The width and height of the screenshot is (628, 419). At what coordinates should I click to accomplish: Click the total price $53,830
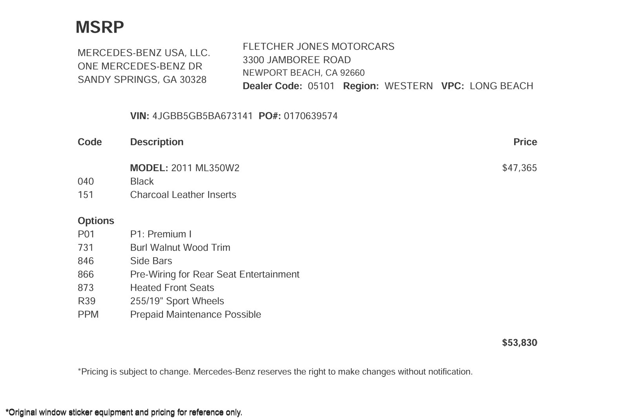519,343
